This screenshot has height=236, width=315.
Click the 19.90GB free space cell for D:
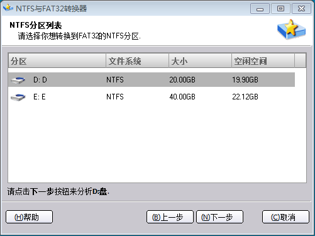tap(245, 80)
